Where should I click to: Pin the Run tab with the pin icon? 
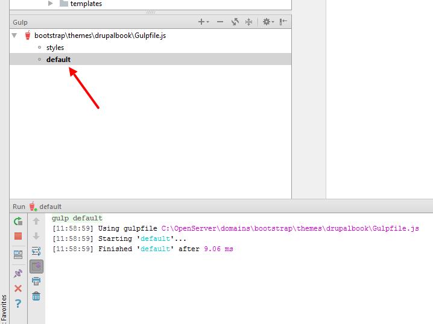click(18, 273)
